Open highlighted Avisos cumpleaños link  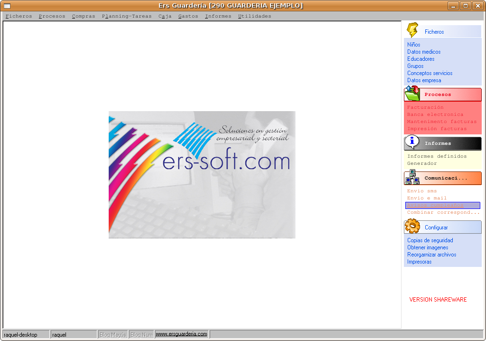443,205
